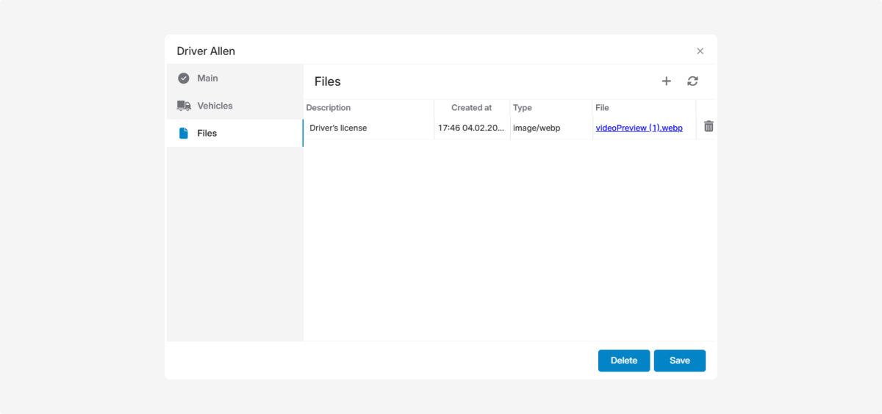The height and width of the screenshot is (414, 882).
Task: Open the Vehicles tab
Action: 215,106
